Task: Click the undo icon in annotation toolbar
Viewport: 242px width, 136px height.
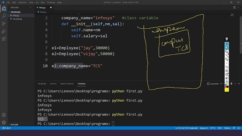Action: click(x=227, y=67)
